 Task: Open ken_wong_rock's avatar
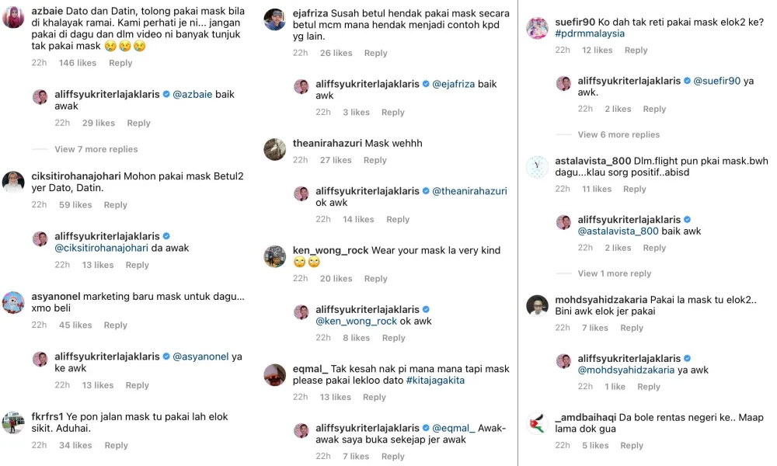274,256
